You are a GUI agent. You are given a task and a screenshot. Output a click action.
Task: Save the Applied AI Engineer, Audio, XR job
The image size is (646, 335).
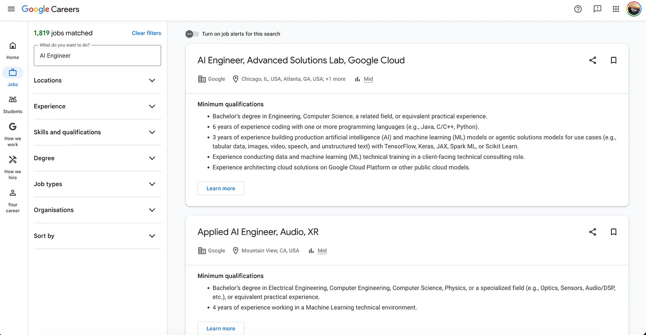[x=614, y=232]
